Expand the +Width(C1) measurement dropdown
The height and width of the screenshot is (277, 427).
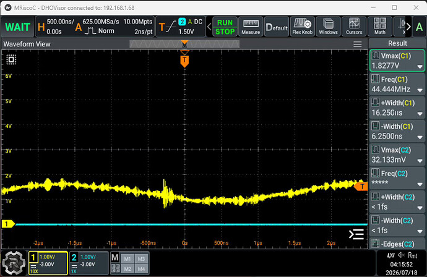click(420, 114)
